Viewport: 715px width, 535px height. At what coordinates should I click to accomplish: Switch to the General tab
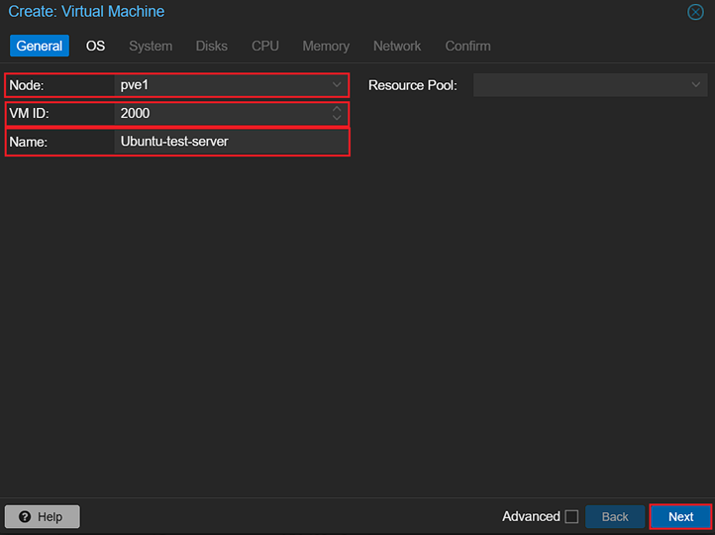coord(40,46)
